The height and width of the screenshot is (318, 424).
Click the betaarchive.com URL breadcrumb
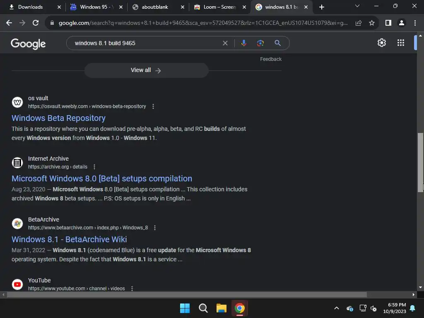click(x=88, y=228)
